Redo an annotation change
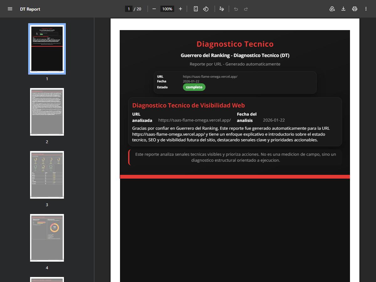The image size is (376, 282). pos(246,9)
